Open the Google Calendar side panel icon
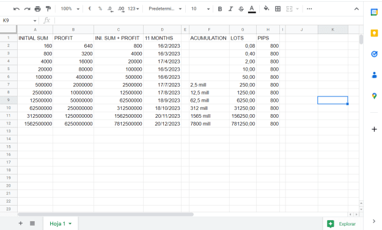This screenshot has width=382, height=230. [x=374, y=12]
